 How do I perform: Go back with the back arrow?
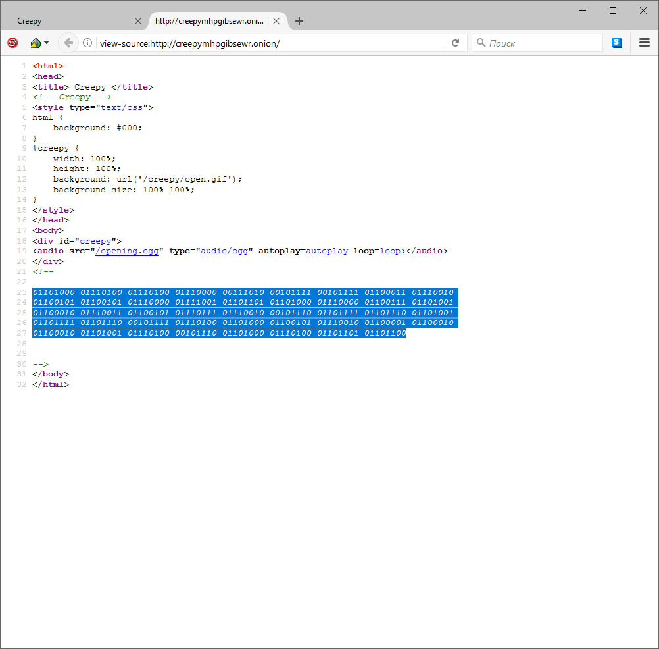pyautogui.click(x=68, y=43)
